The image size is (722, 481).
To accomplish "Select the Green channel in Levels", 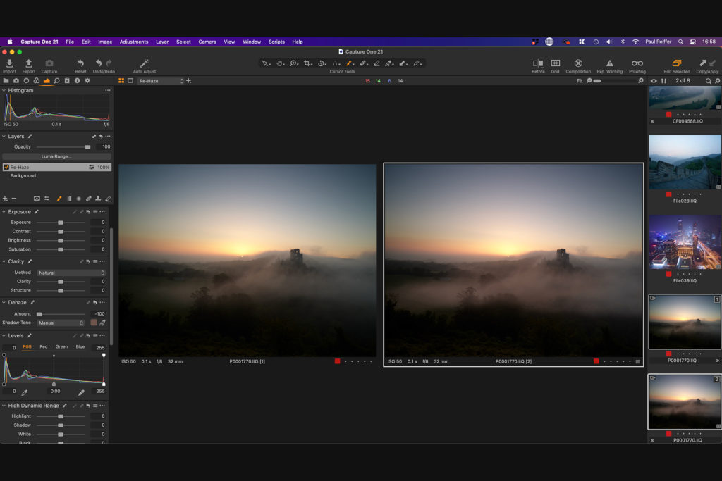I will click(x=62, y=346).
